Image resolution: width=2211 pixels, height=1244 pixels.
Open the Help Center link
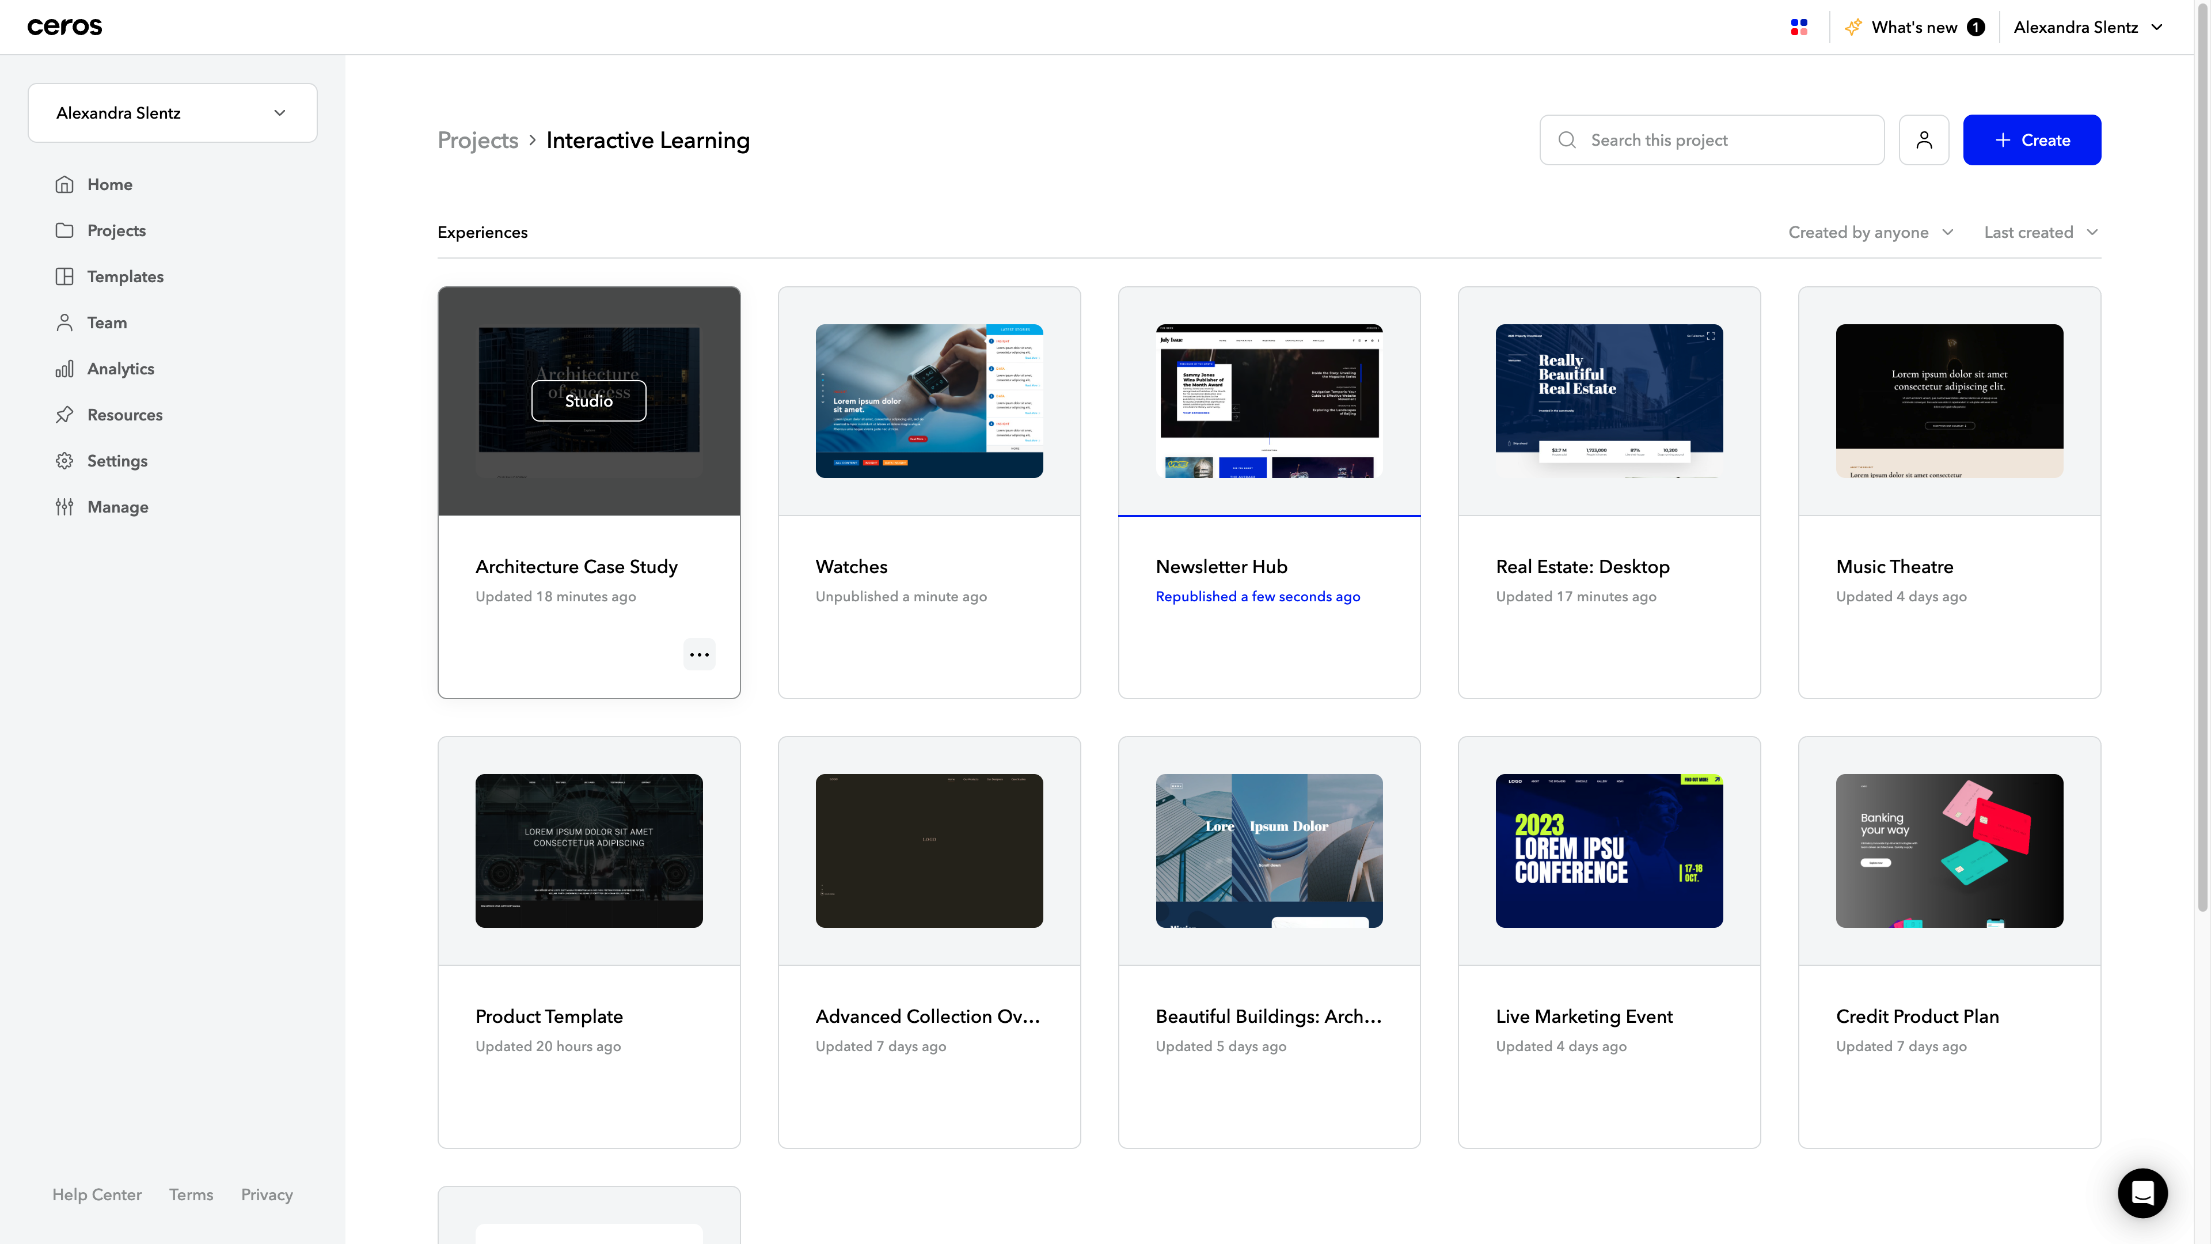[x=97, y=1194]
